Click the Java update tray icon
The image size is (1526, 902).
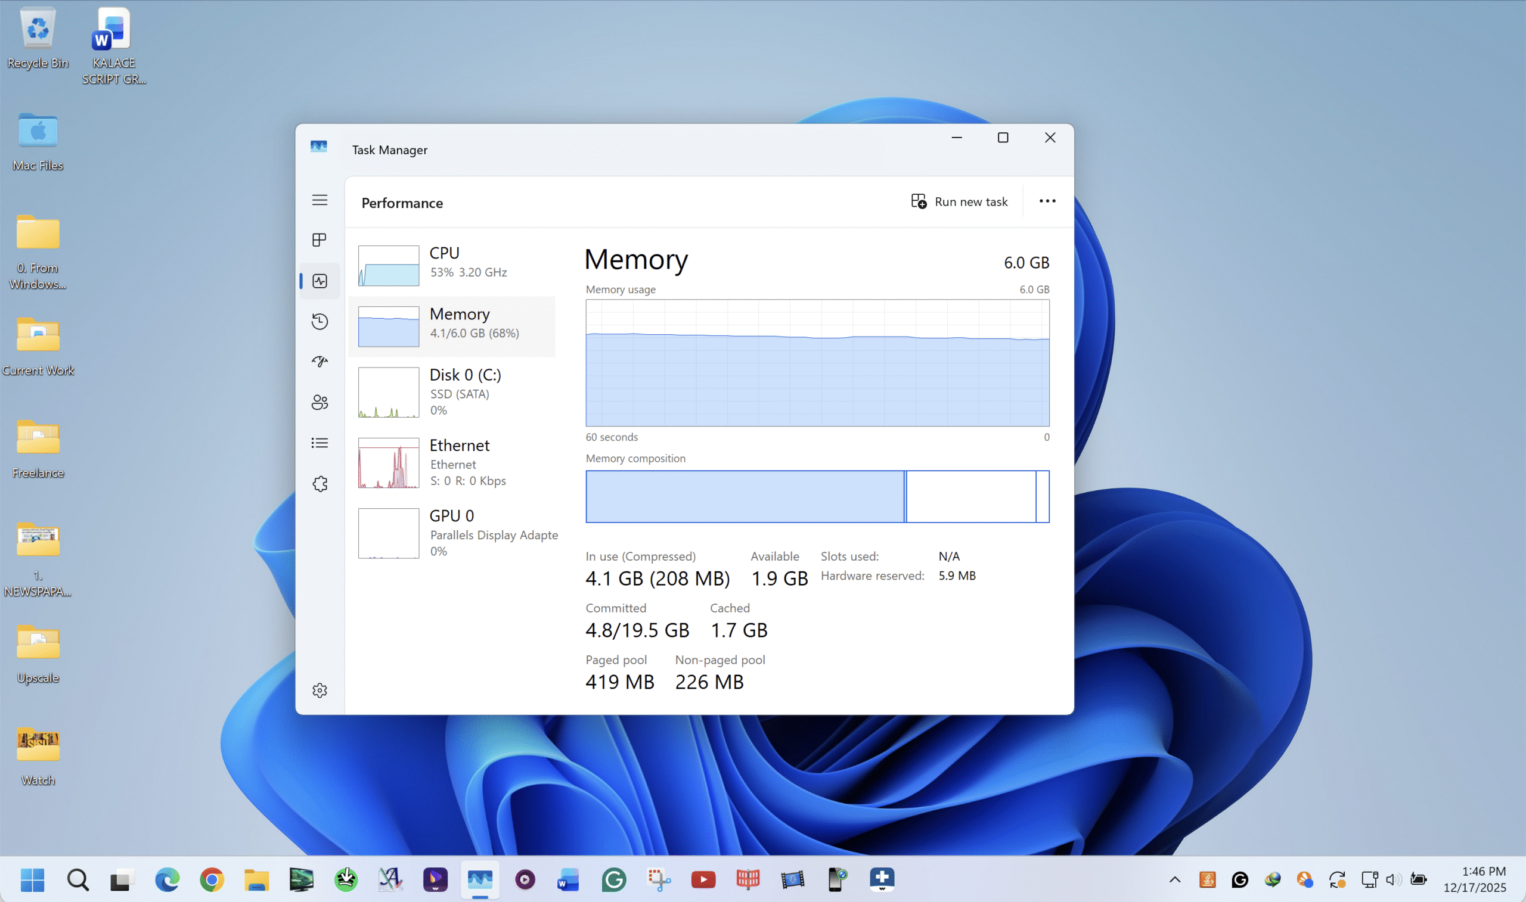[1208, 879]
